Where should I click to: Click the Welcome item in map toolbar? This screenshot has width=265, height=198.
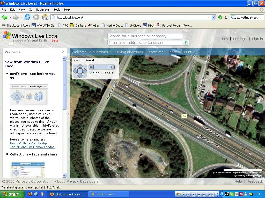coord(79,52)
